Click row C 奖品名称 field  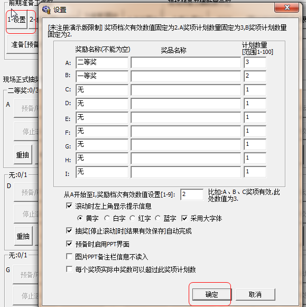(x=186, y=90)
